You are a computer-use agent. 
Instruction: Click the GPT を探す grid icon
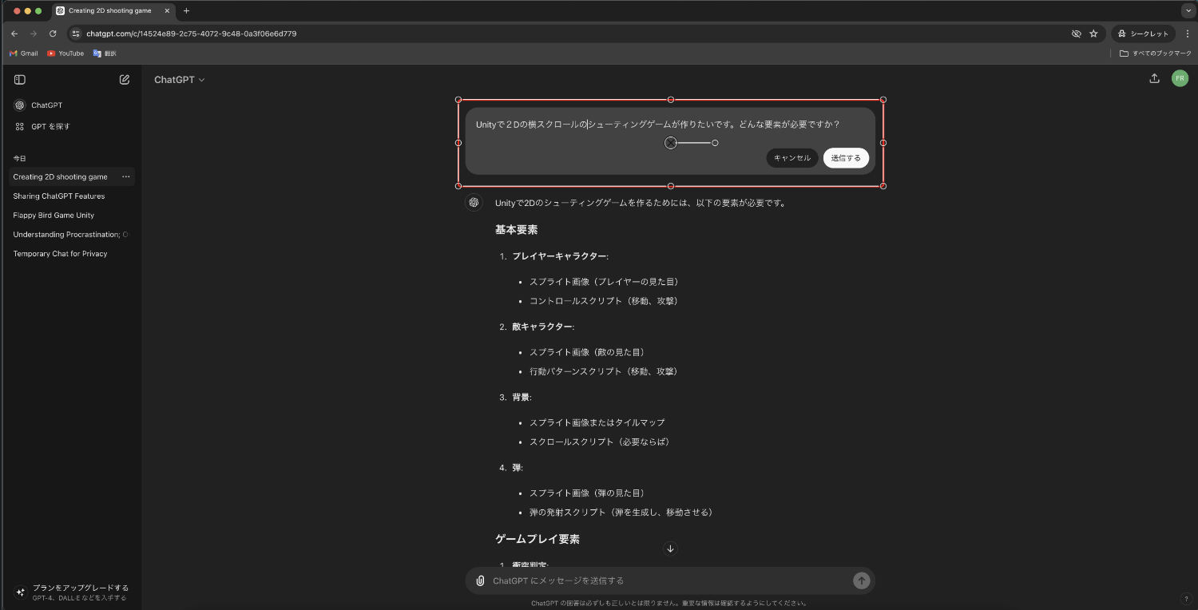point(20,126)
